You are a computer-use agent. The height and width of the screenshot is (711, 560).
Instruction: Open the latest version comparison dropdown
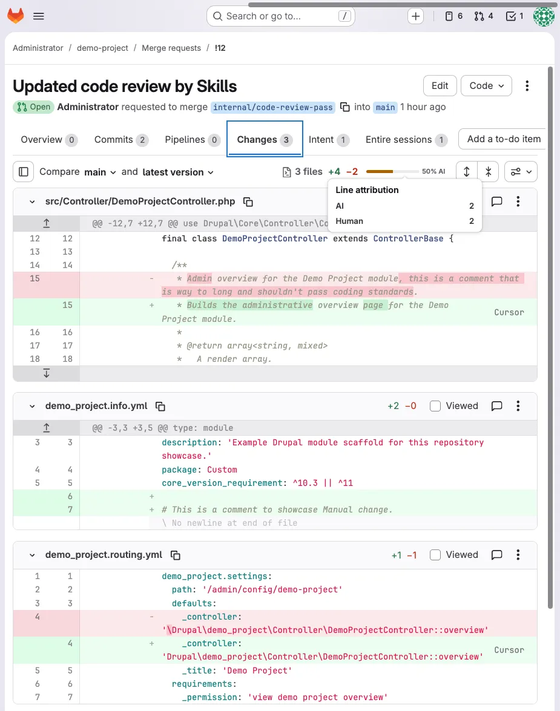pos(177,172)
